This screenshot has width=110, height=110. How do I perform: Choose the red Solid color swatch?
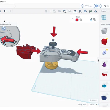coord(77,20)
